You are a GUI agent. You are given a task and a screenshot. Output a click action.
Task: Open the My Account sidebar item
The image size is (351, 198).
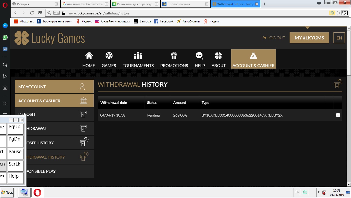pyautogui.click(x=54, y=87)
